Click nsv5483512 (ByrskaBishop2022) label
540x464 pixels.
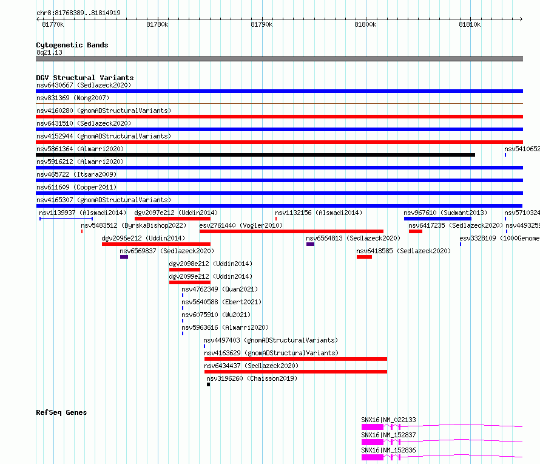(133, 225)
